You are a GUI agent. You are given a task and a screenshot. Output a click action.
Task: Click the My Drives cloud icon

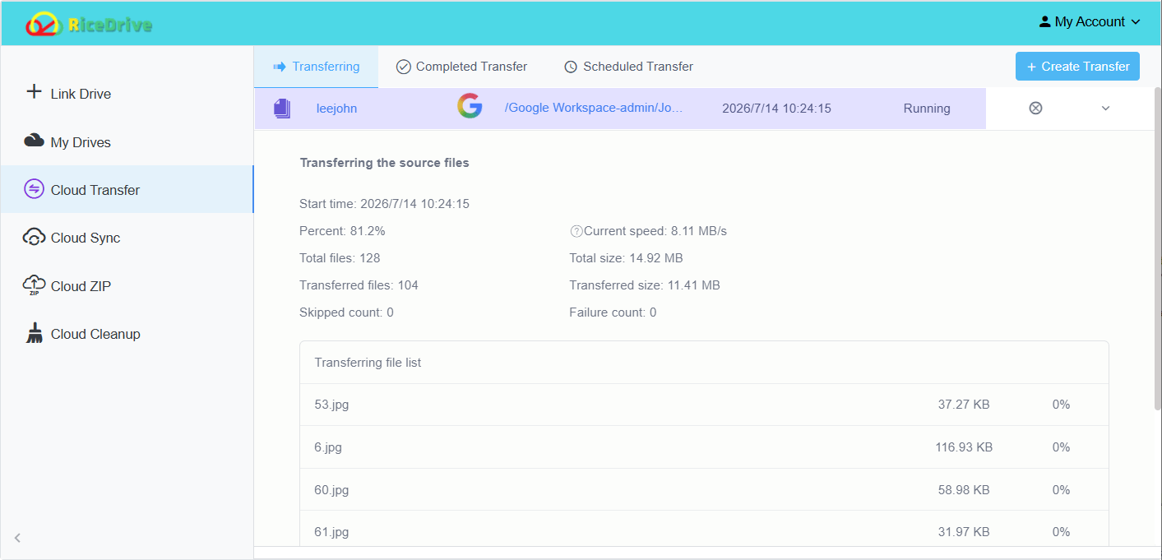coord(34,141)
